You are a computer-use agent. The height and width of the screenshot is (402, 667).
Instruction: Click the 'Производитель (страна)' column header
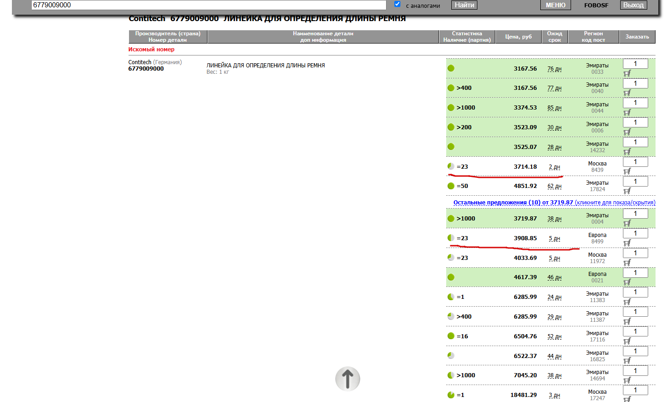click(x=168, y=37)
